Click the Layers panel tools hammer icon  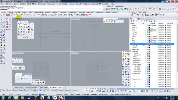pyautogui.click(x=152, y=21)
